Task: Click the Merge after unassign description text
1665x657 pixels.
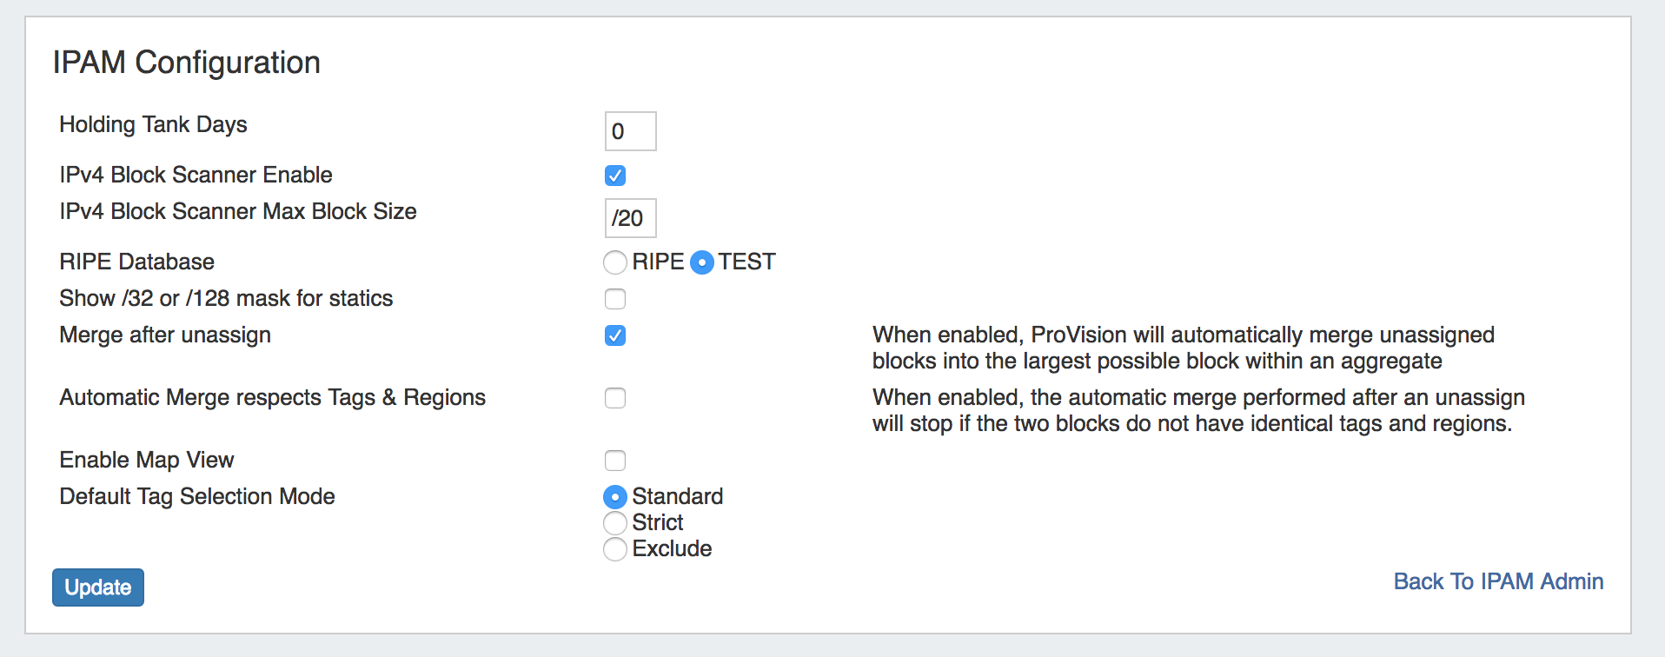Action: [x=1183, y=348]
